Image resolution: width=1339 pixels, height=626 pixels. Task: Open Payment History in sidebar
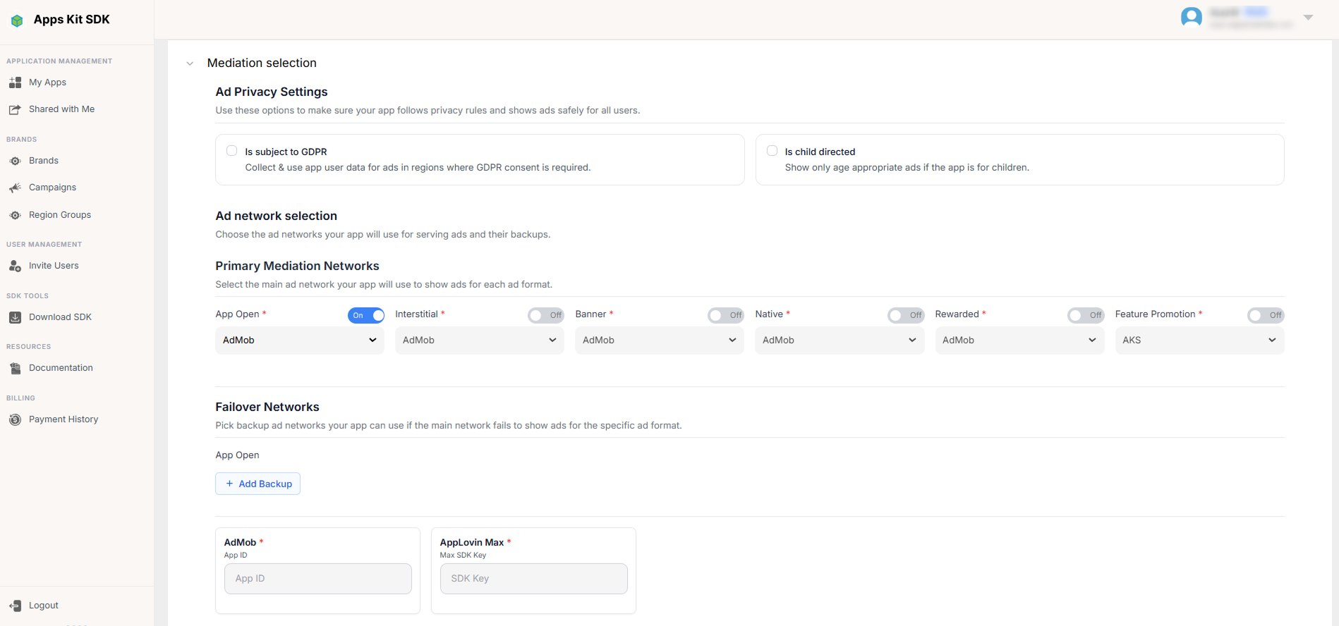[63, 419]
